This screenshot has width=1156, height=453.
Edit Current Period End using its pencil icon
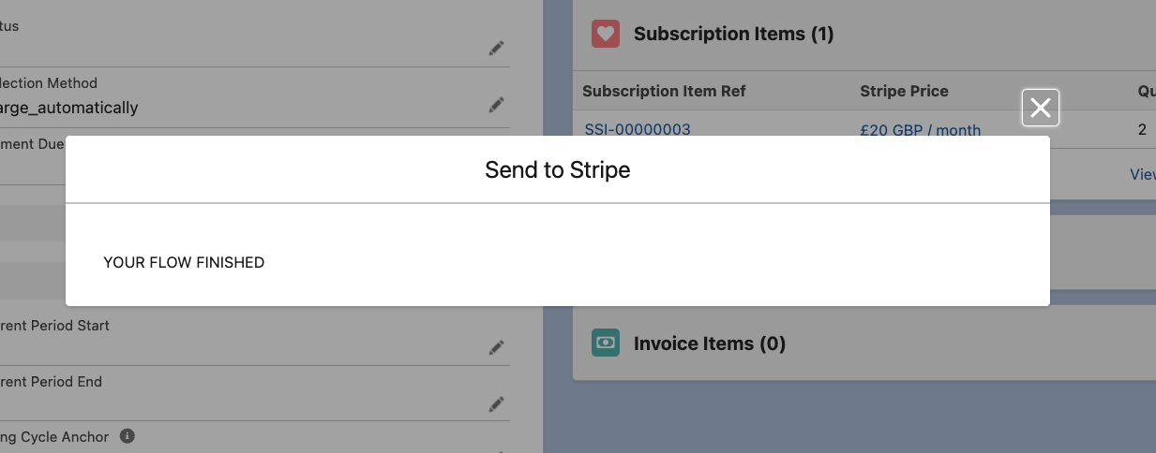pyautogui.click(x=496, y=404)
